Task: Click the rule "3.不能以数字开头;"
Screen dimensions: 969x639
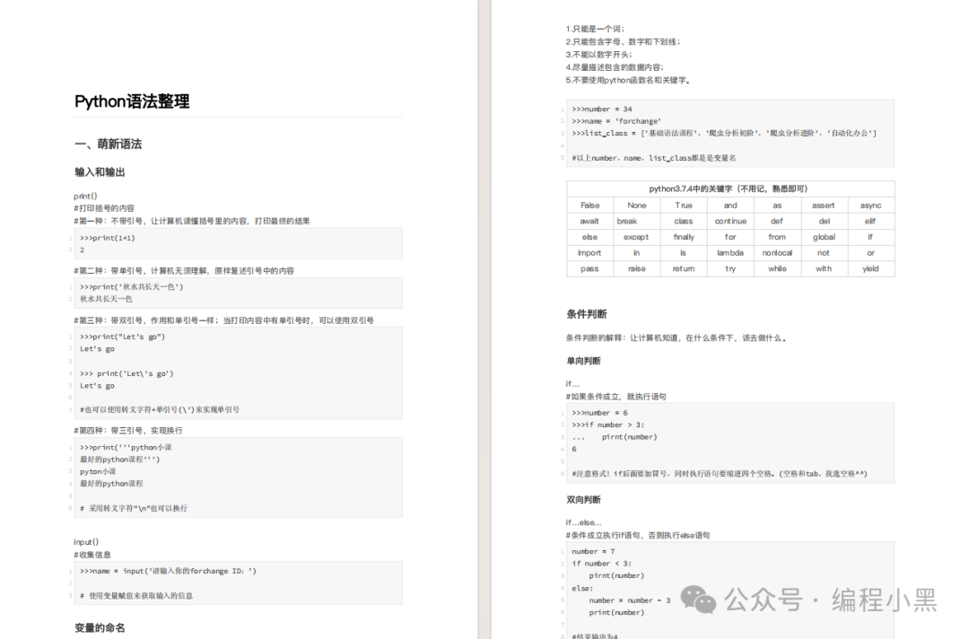Action: (598, 55)
